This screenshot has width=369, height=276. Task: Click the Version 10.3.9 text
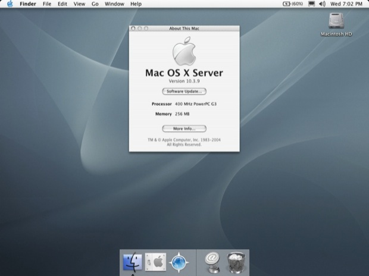185,81
